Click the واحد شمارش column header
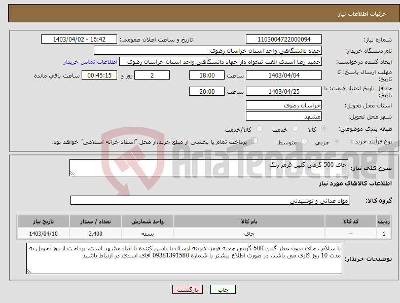400x303 pixels. coord(148,221)
